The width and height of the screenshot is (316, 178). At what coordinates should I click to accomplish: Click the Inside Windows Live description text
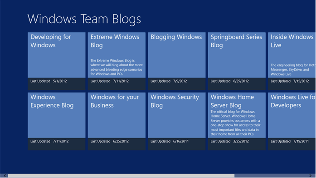pos(293,69)
